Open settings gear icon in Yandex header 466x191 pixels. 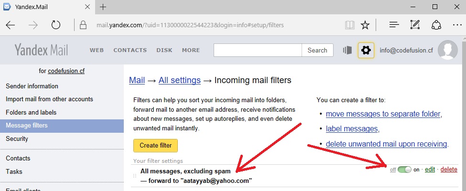pos(366,50)
